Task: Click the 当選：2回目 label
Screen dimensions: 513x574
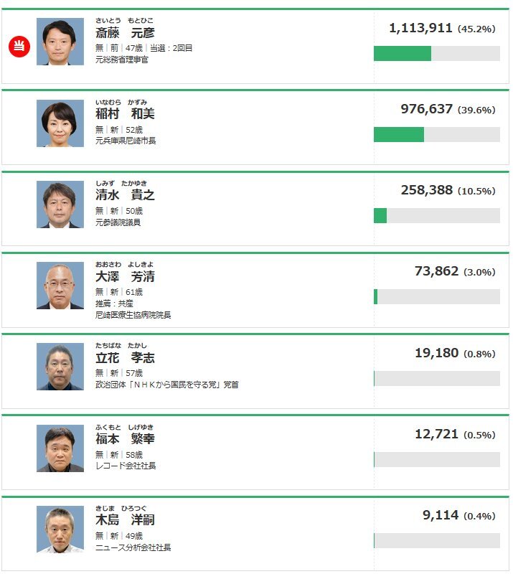Action: (171, 48)
